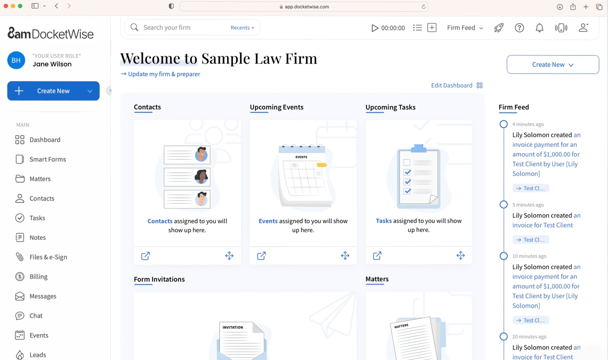Open the help question mark icon
Image resolution: width=608 pixels, height=360 pixels.
click(x=519, y=28)
